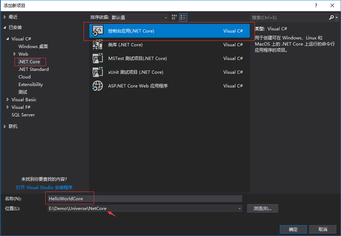Select ASP.NET Core Web 应用程序 template
341x236 pixels.
(169, 86)
